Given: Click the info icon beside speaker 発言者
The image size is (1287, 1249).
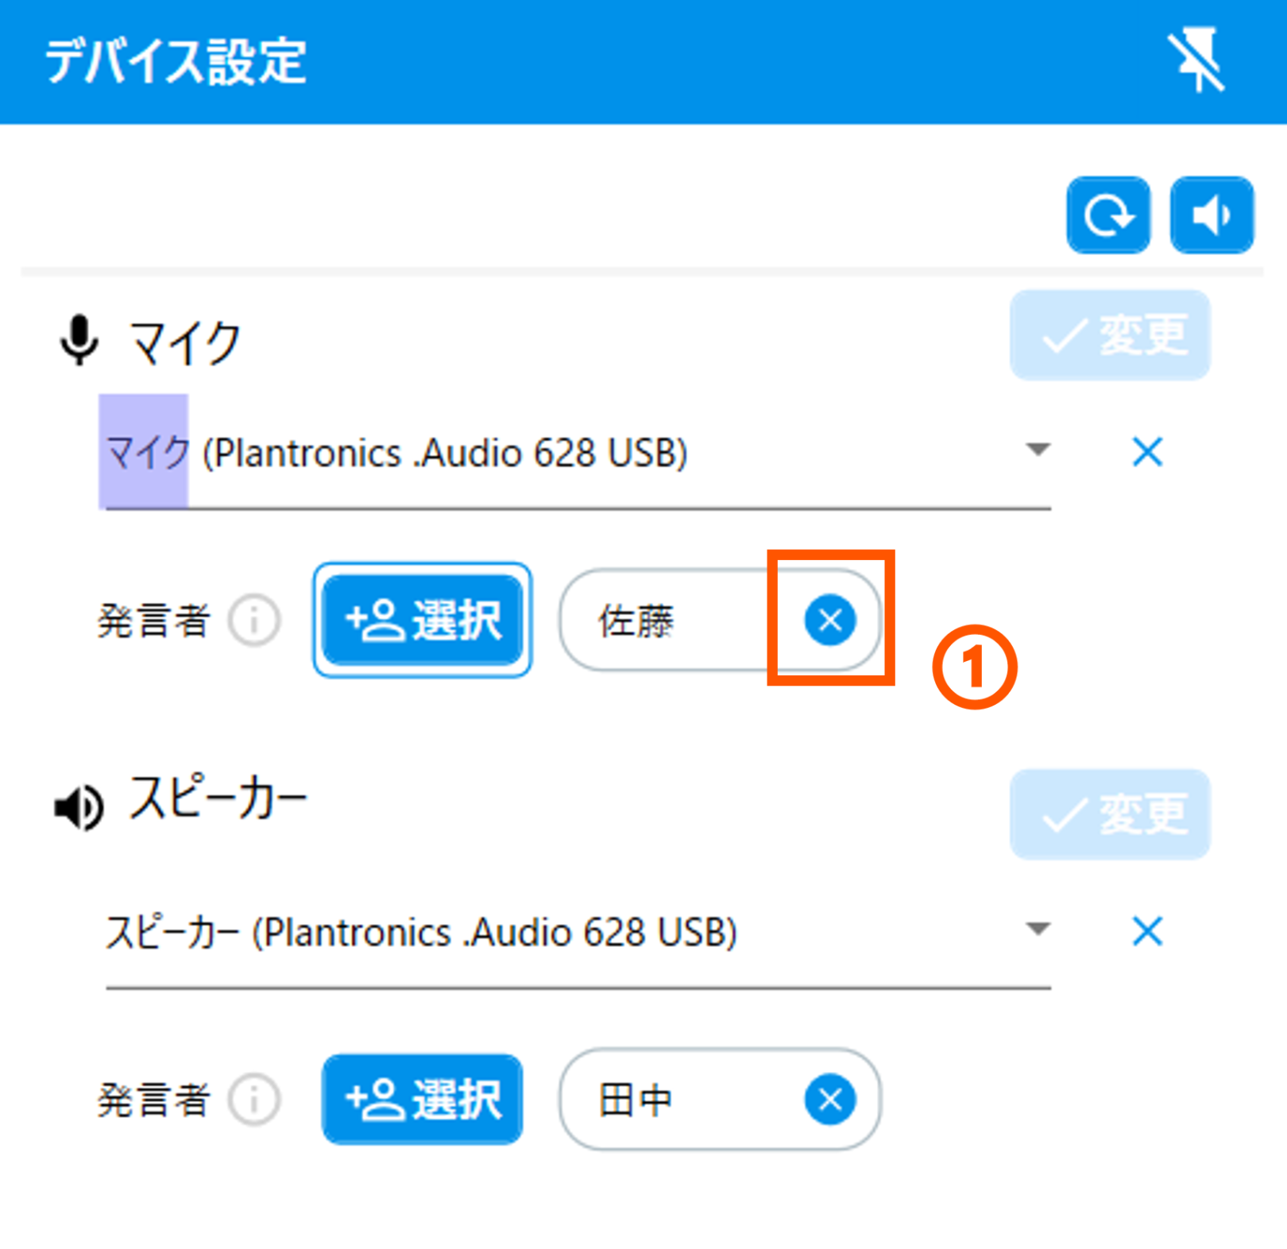Looking at the screenshot, I should point(254,1100).
